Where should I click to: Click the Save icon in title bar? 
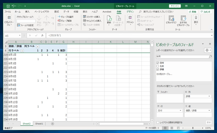click(8, 6)
